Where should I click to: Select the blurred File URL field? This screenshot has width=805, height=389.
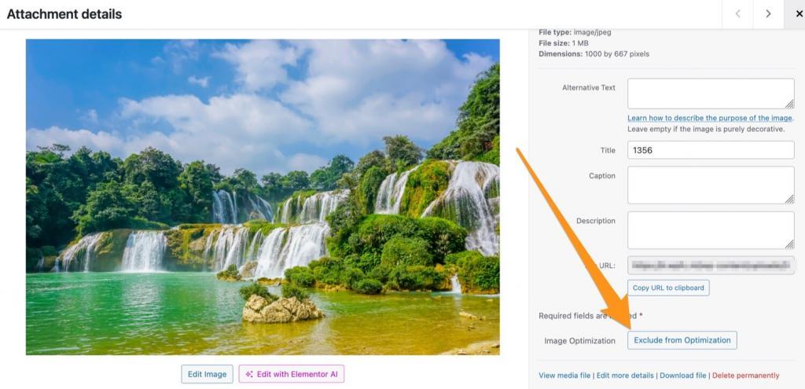pos(711,266)
